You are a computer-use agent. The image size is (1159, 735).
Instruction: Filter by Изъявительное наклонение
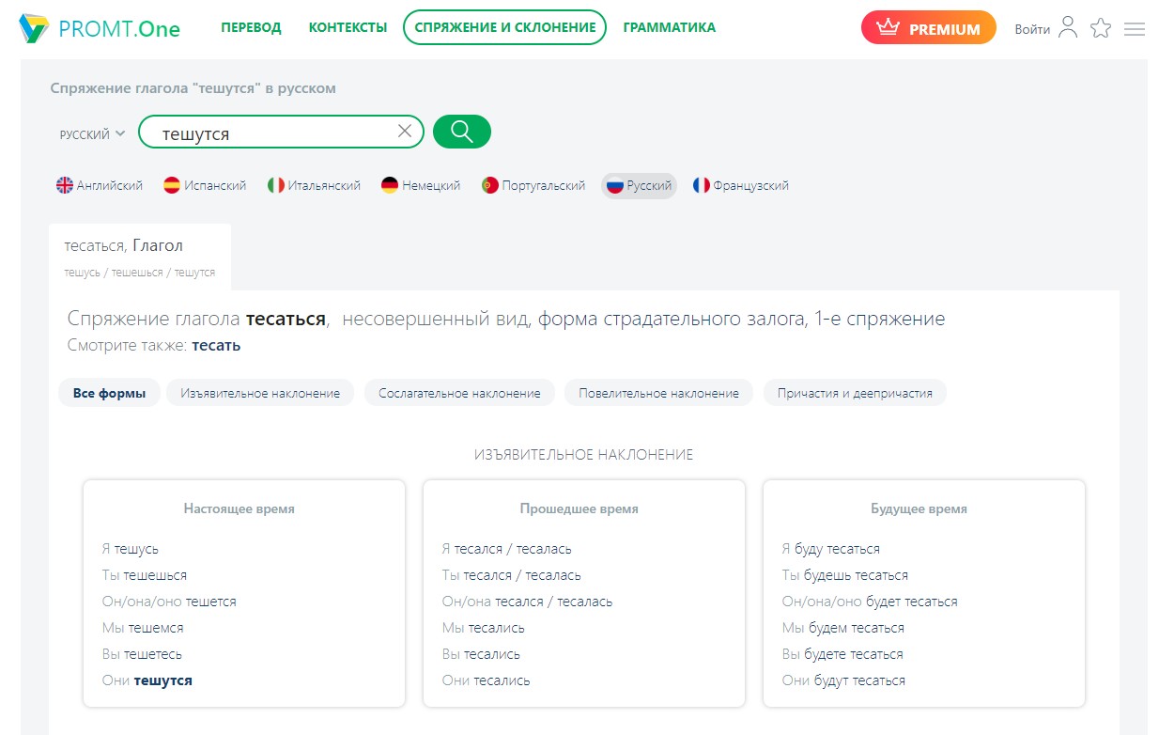click(x=260, y=393)
